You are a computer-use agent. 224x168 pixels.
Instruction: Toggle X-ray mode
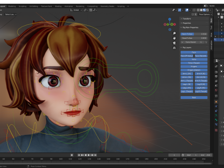pos(194,10)
